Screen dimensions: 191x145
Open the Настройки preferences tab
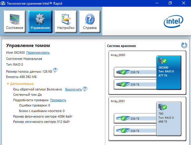tap(66, 22)
